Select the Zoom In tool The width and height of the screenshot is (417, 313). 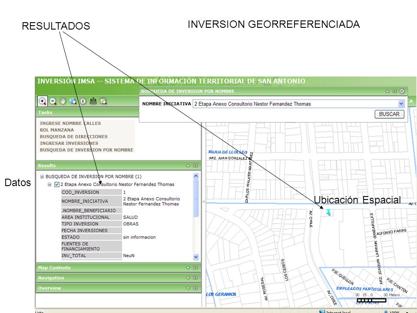click(x=42, y=101)
